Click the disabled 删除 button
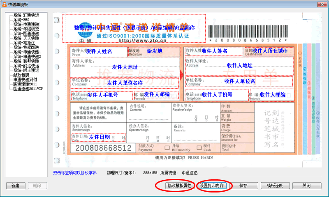The width and height of the screenshot is (329, 197). (37, 186)
